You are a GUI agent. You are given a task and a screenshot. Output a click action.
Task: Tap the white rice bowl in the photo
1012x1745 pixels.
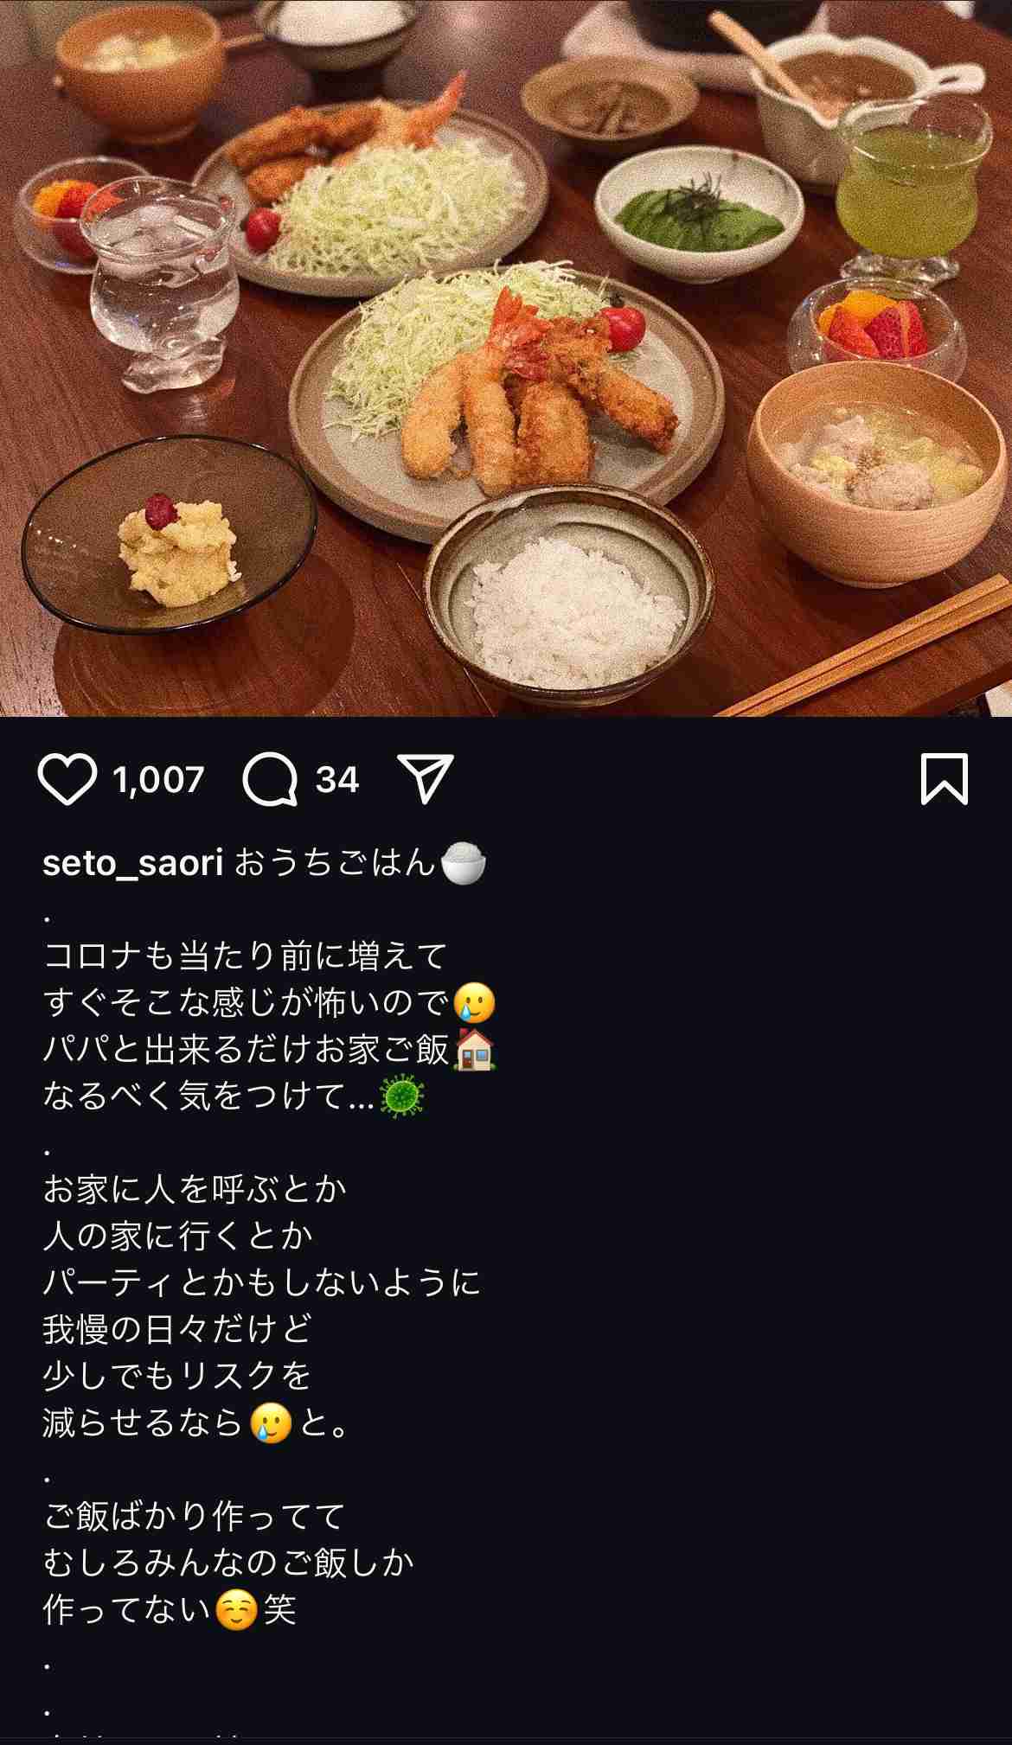(568, 597)
